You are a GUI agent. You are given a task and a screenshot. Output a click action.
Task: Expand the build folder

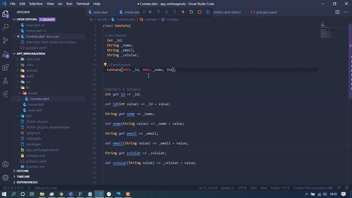pyautogui.click(x=30, y=76)
